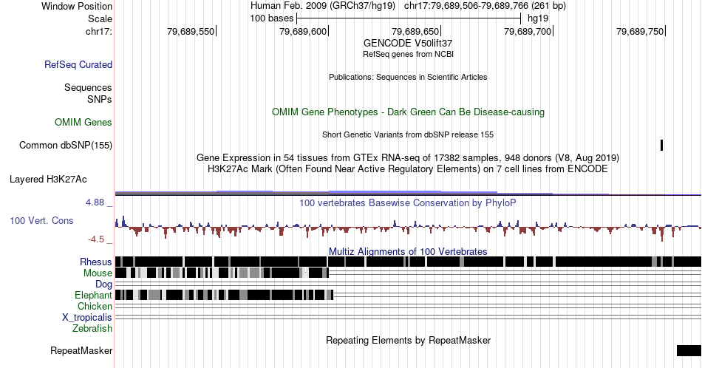The height and width of the screenshot is (368, 702).
Task: Select the Elephant alignment label
Action: pyautogui.click(x=93, y=295)
